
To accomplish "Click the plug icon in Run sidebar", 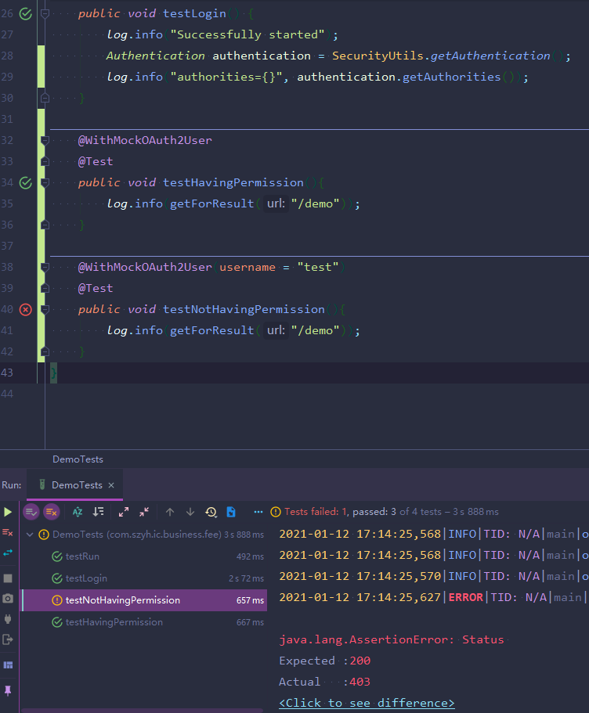I will tap(8, 619).
